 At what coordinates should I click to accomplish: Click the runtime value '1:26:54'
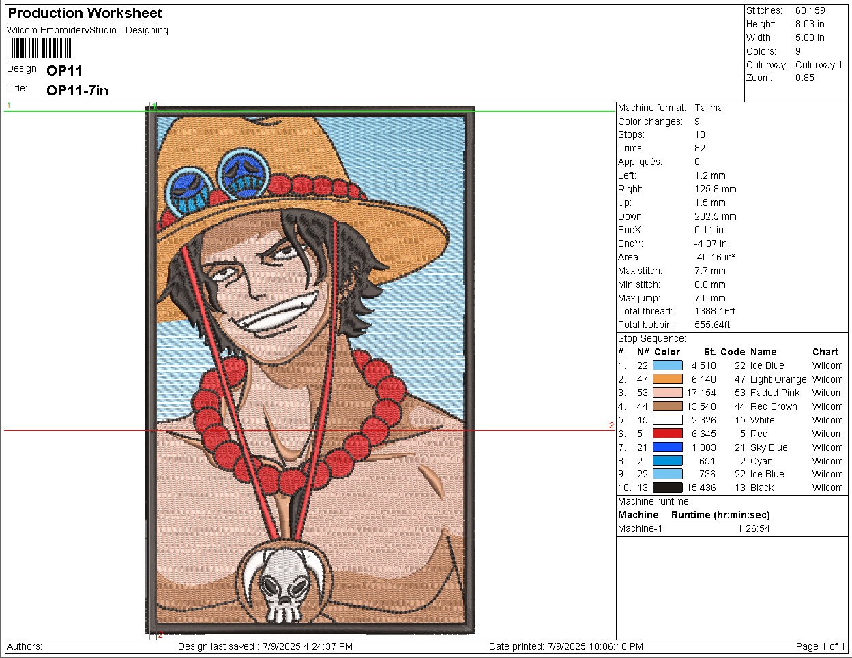pyautogui.click(x=753, y=528)
